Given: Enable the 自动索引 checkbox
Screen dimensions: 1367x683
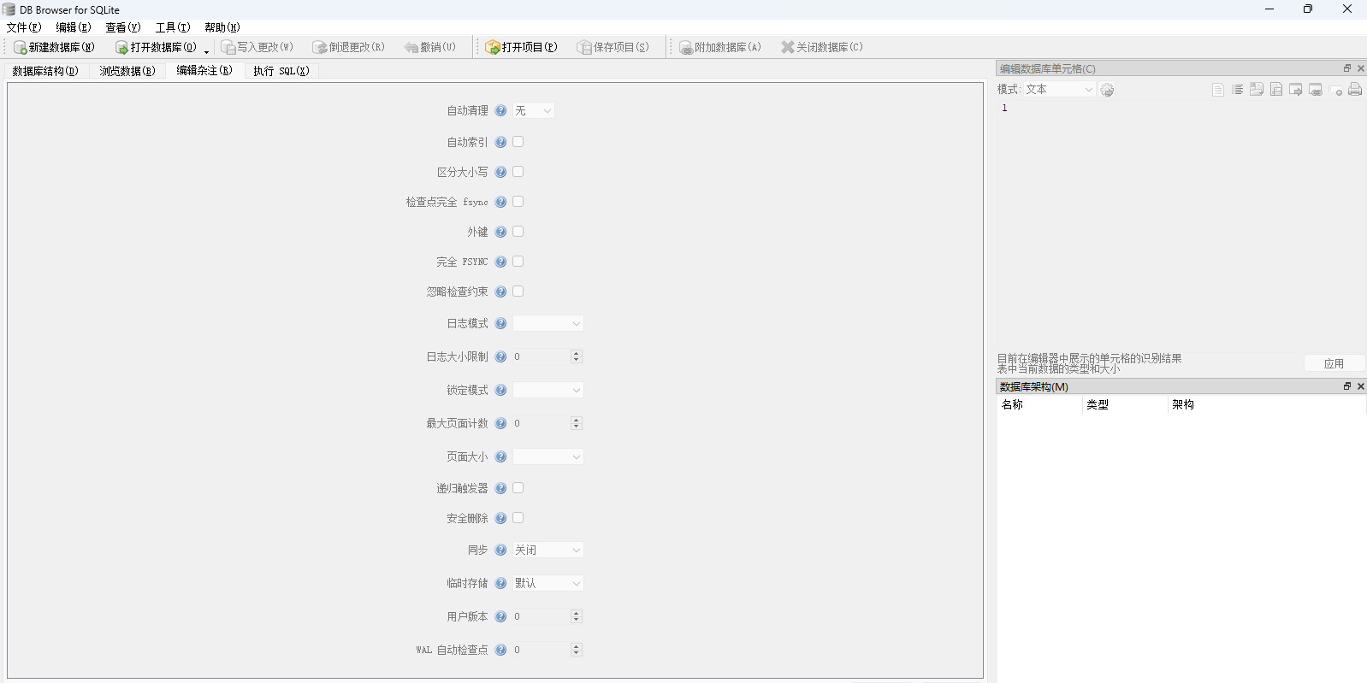Looking at the screenshot, I should 518,142.
